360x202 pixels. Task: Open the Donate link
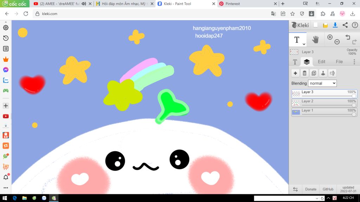point(311,189)
